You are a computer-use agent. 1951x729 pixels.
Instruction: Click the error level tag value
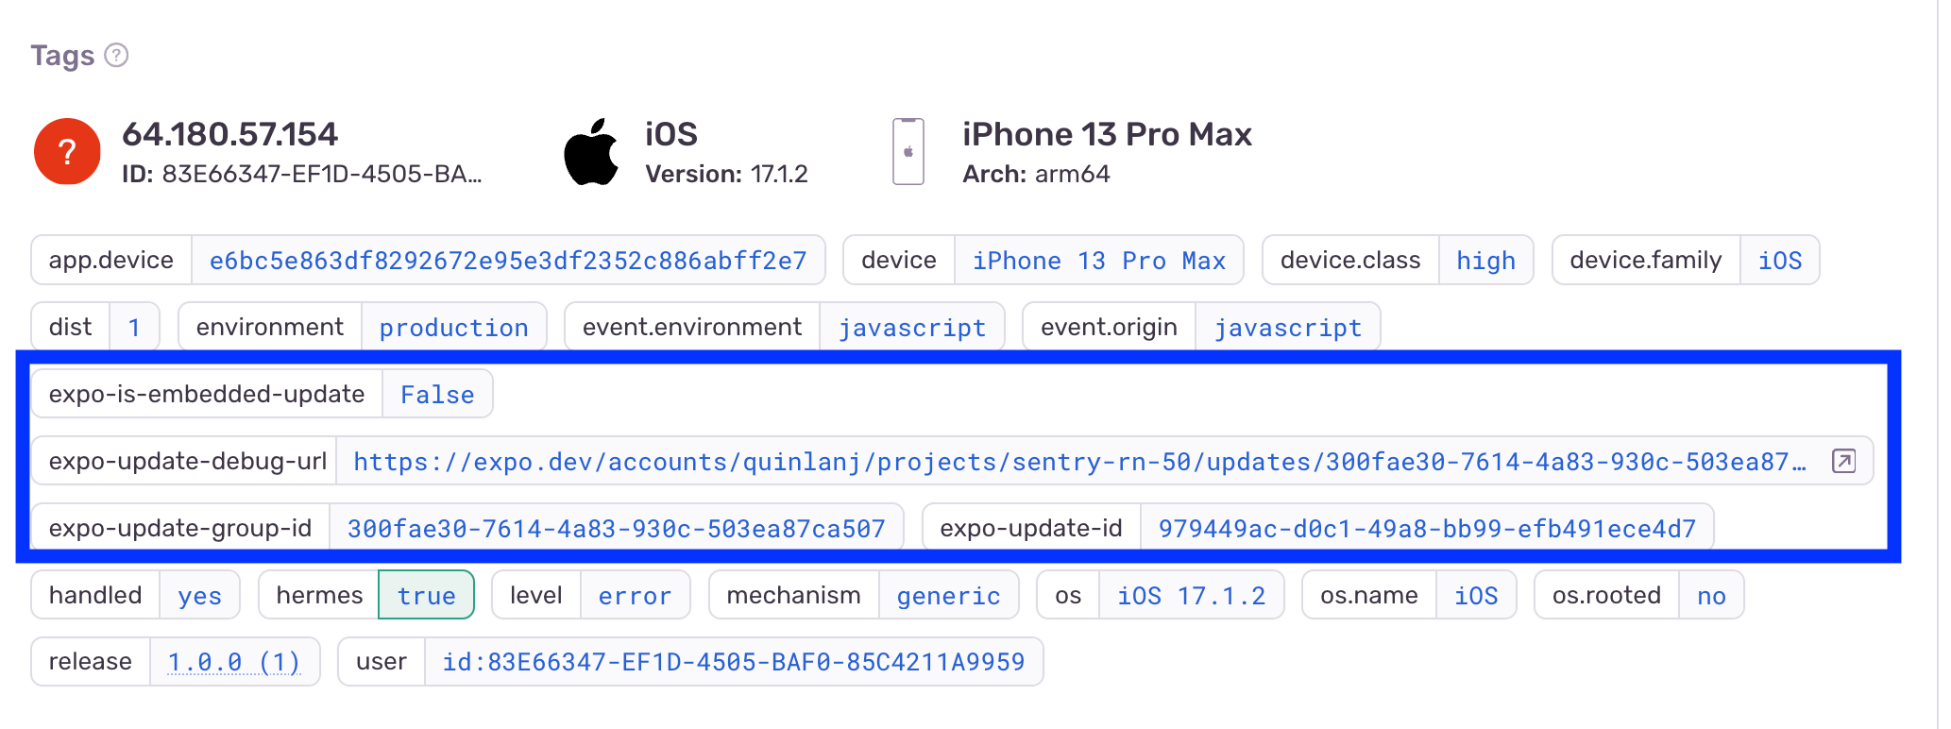(x=635, y=595)
